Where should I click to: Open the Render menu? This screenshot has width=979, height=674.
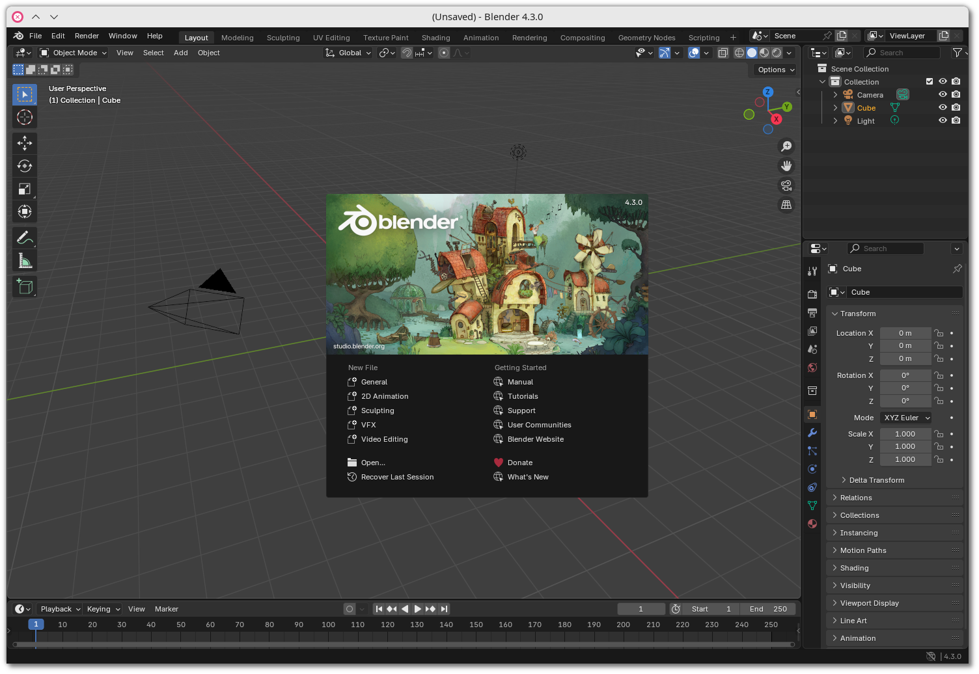pos(87,36)
